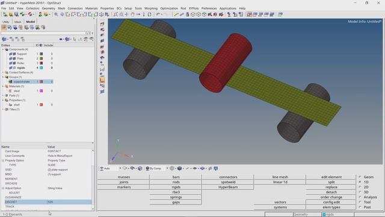Click the isometric cube view icon in top toolbar
The image size is (385, 217).
[x=193, y=14]
